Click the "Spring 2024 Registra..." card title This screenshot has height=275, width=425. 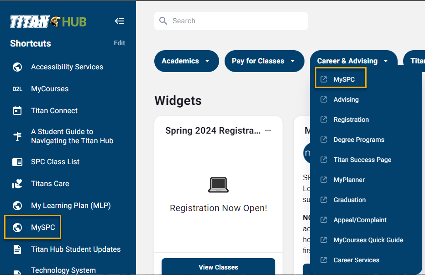click(x=213, y=130)
